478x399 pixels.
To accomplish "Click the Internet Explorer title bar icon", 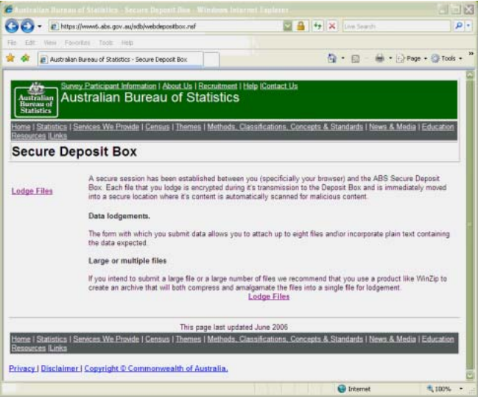I will coord(9,10).
